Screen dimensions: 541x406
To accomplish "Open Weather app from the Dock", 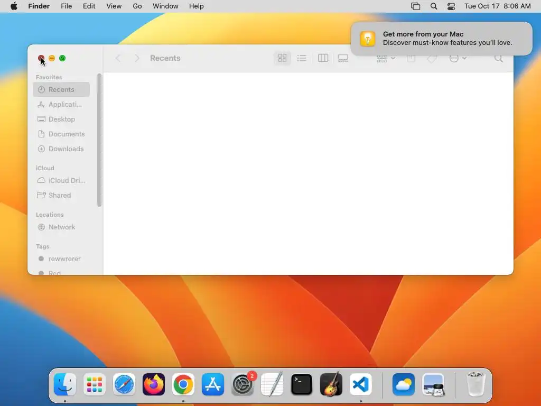I will pyautogui.click(x=403, y=384).
